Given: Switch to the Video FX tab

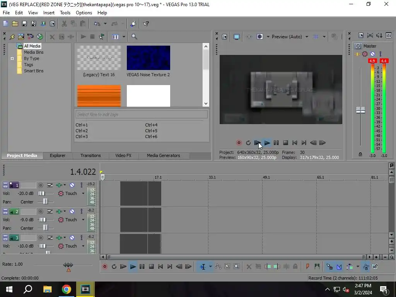Looking at the screenshot, I should pos(123,155).
